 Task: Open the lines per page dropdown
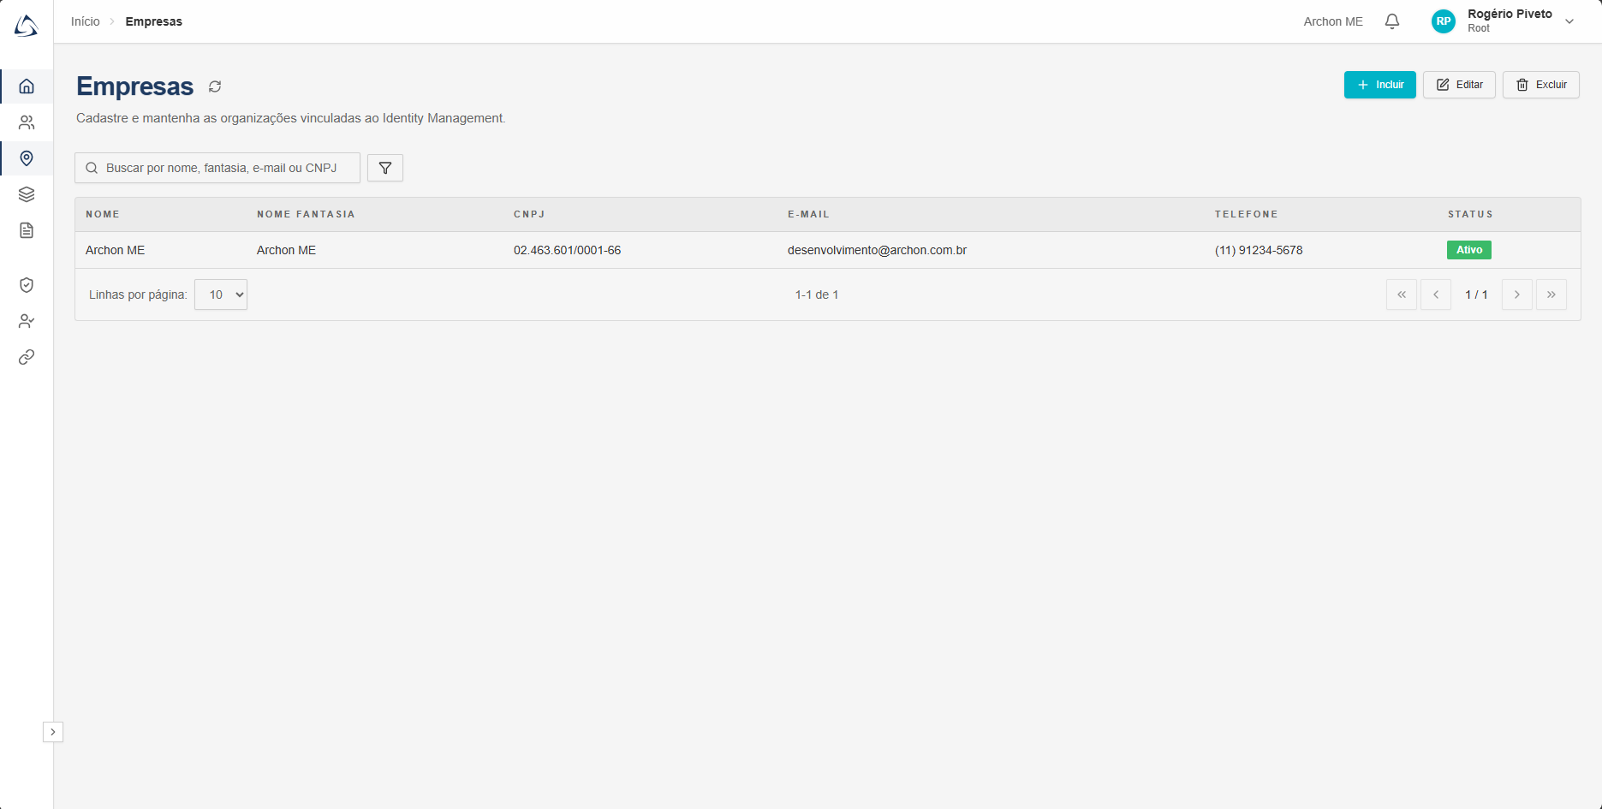coord(221,294)
